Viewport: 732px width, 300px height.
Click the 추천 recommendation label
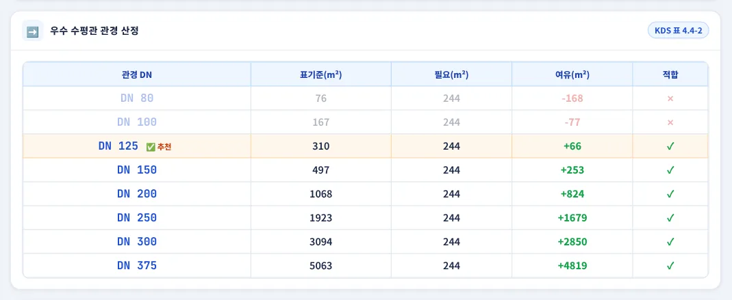coord(164,147)
